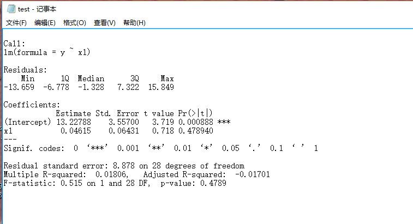
Task: Click the "(Intercept)" row label
Action: click(x=27, y=122)
